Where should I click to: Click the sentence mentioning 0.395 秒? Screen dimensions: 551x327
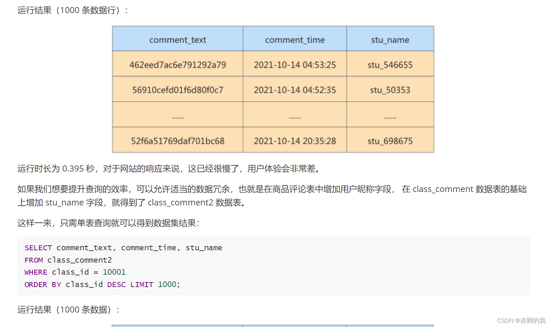tap(169, 169)
